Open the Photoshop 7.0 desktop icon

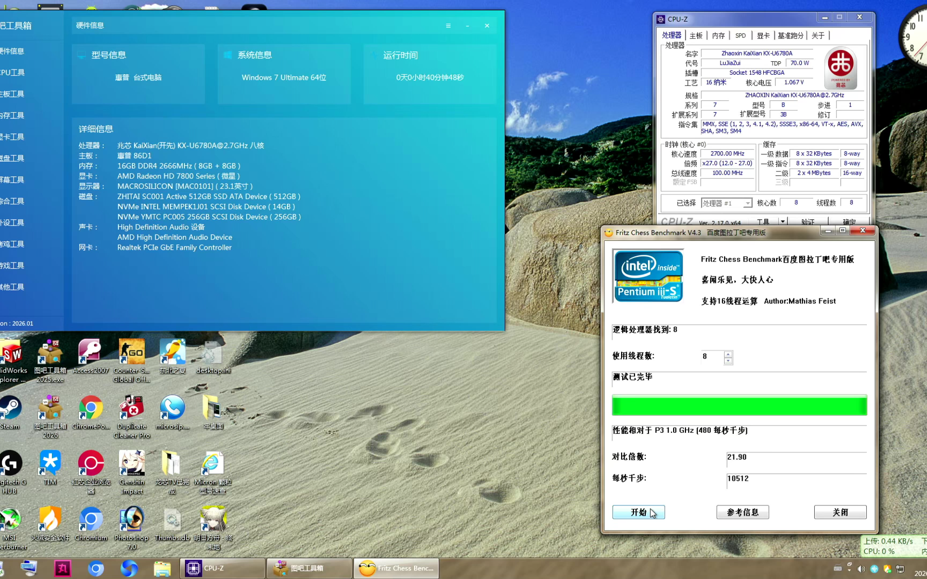[131, 520]
